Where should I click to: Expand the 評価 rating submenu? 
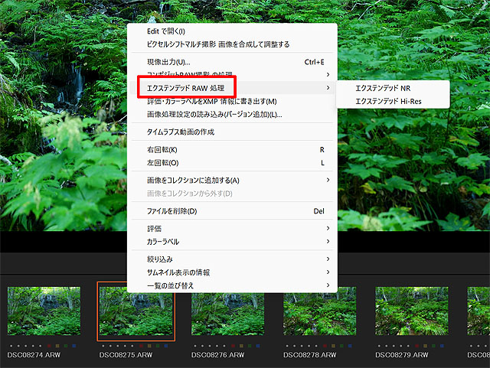[154, 229]
